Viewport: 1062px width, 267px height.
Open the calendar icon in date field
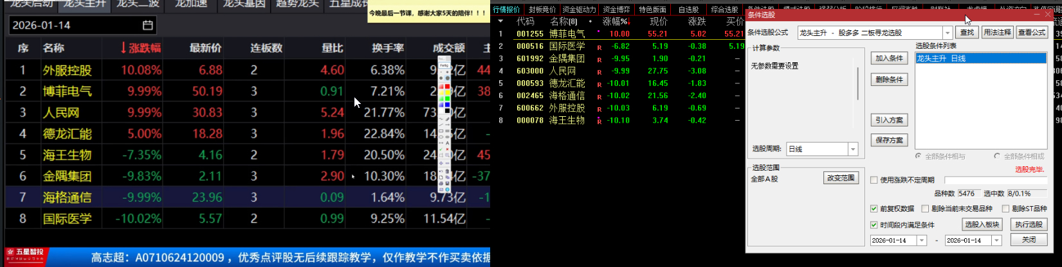pos(147,25)
